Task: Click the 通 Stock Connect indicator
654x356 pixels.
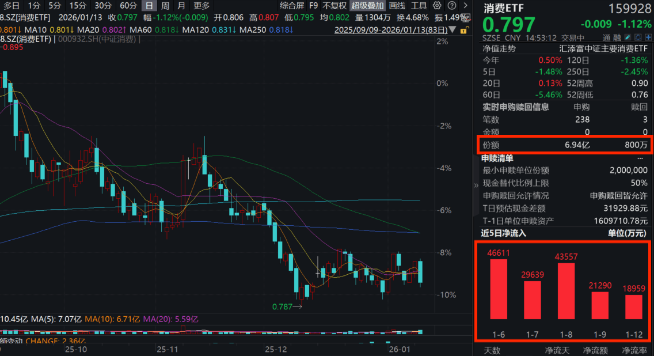Action: pyautogui.click(x=606, y=37)
